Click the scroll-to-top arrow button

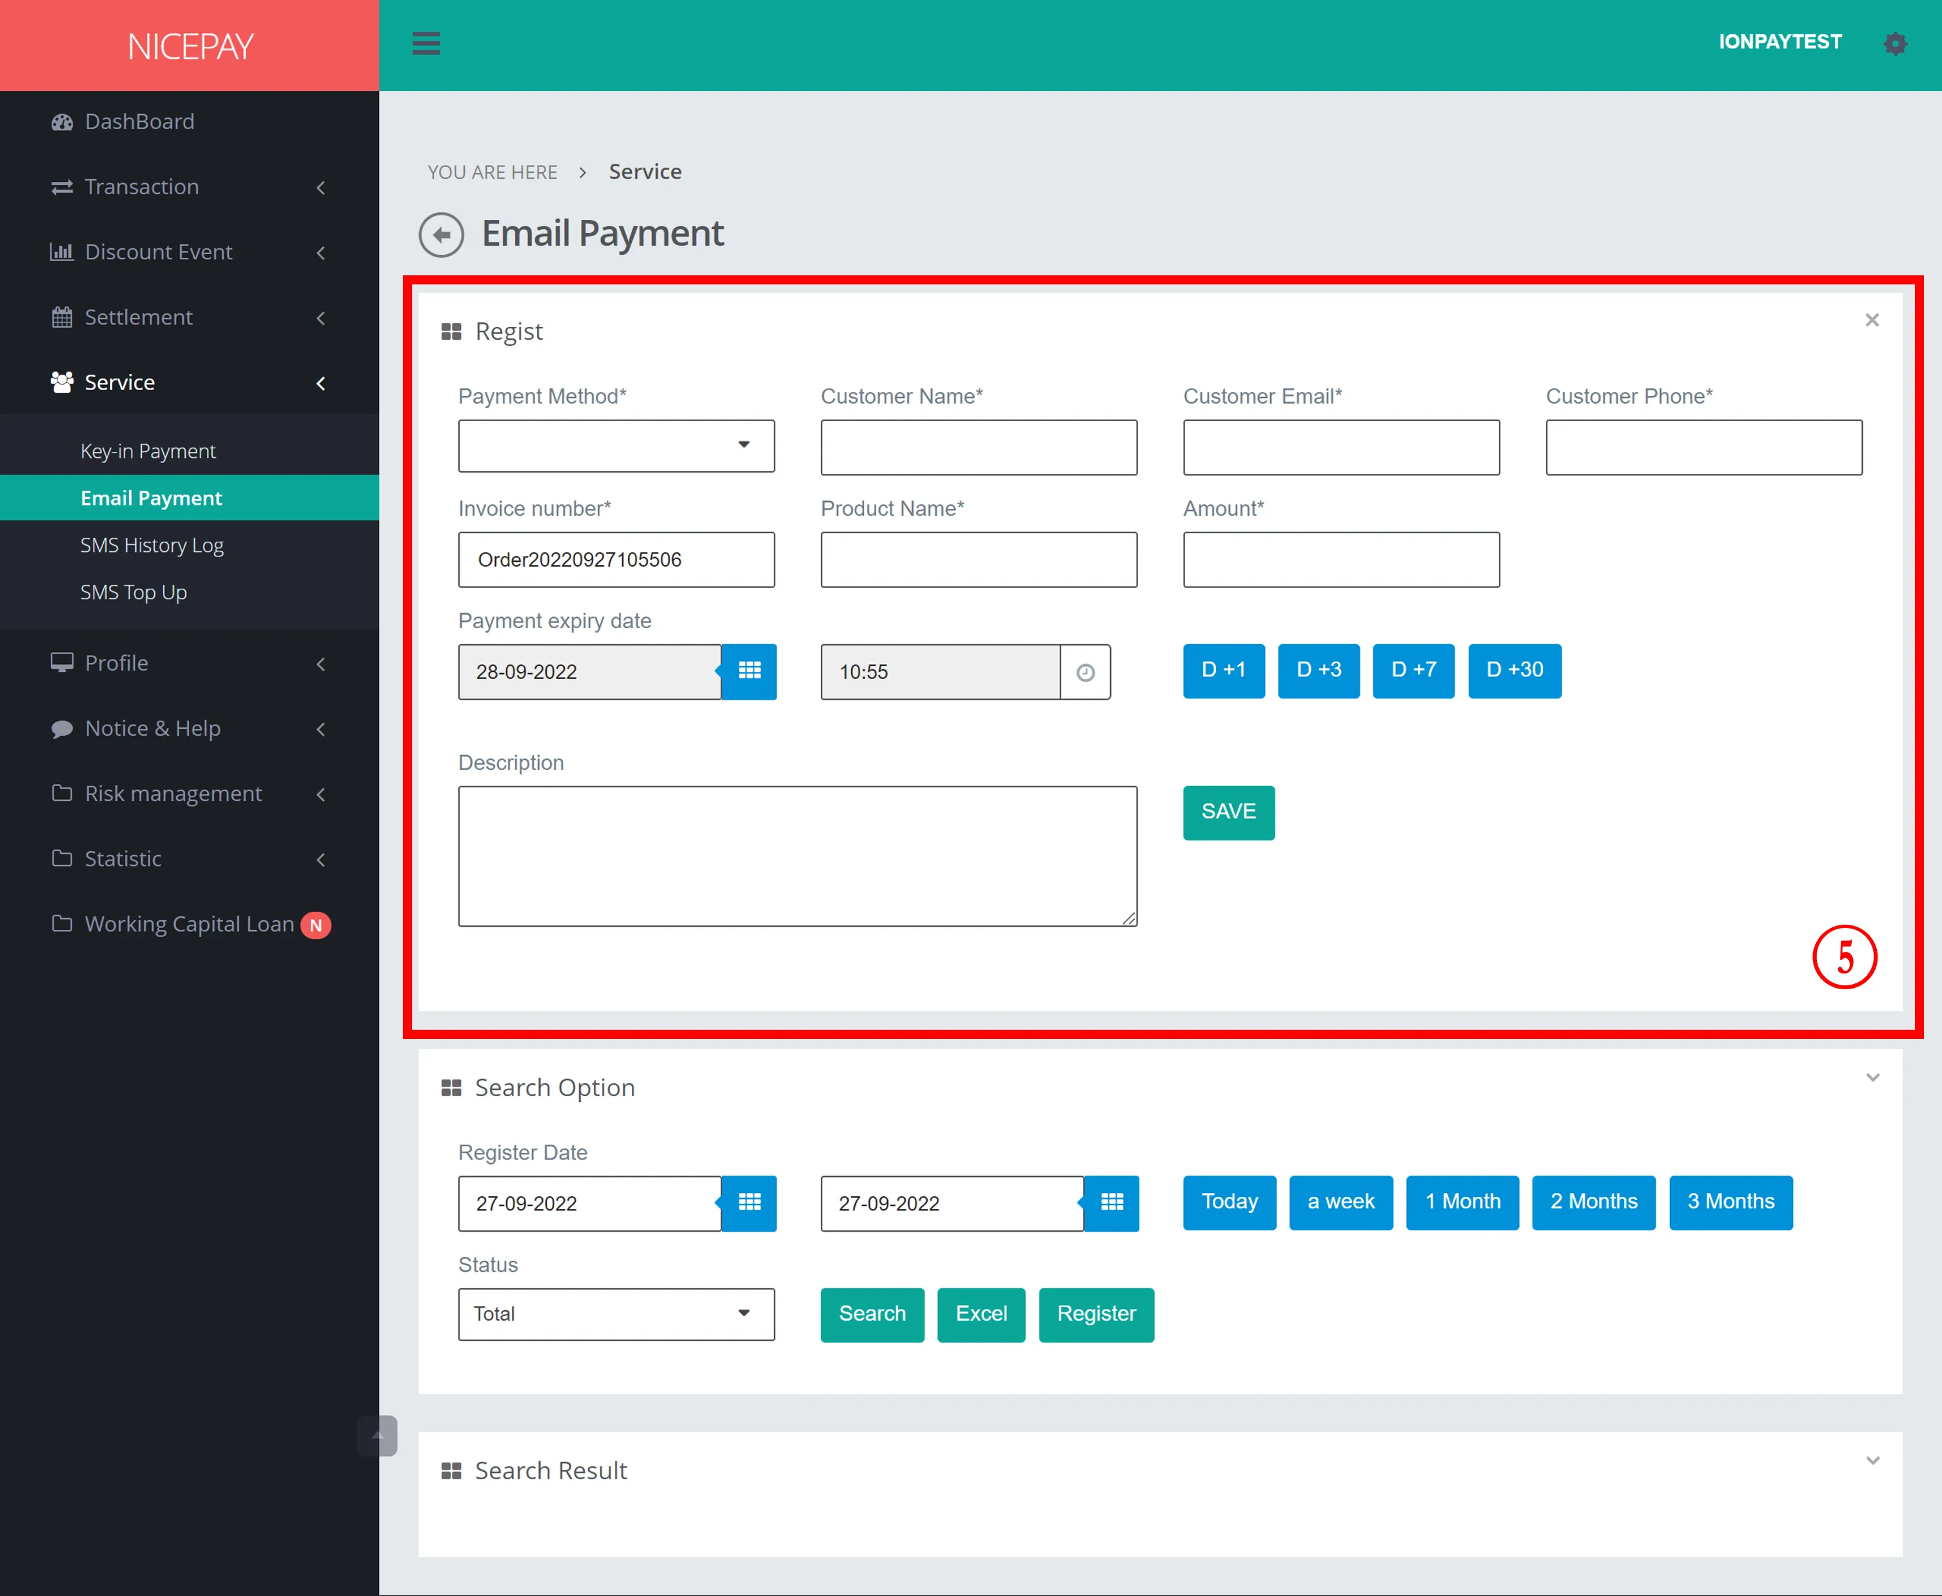378,1435
